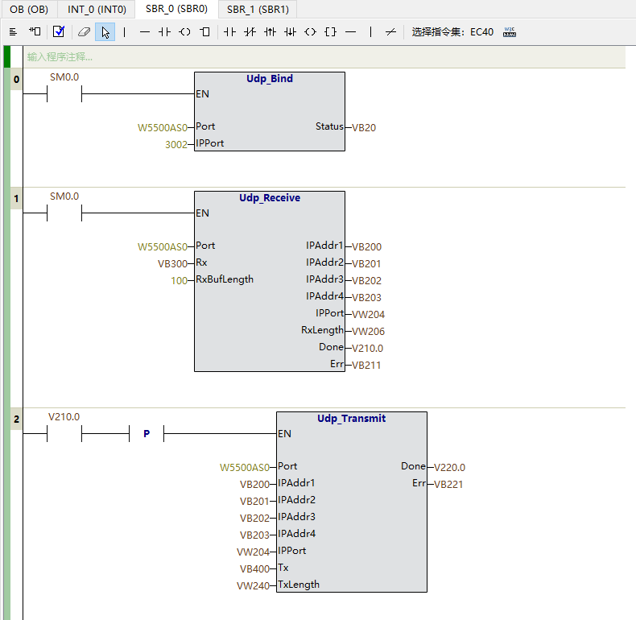Click the VB20 Status output operand
Viewport: 636px width, 620px height.
(x=364, y=127)
